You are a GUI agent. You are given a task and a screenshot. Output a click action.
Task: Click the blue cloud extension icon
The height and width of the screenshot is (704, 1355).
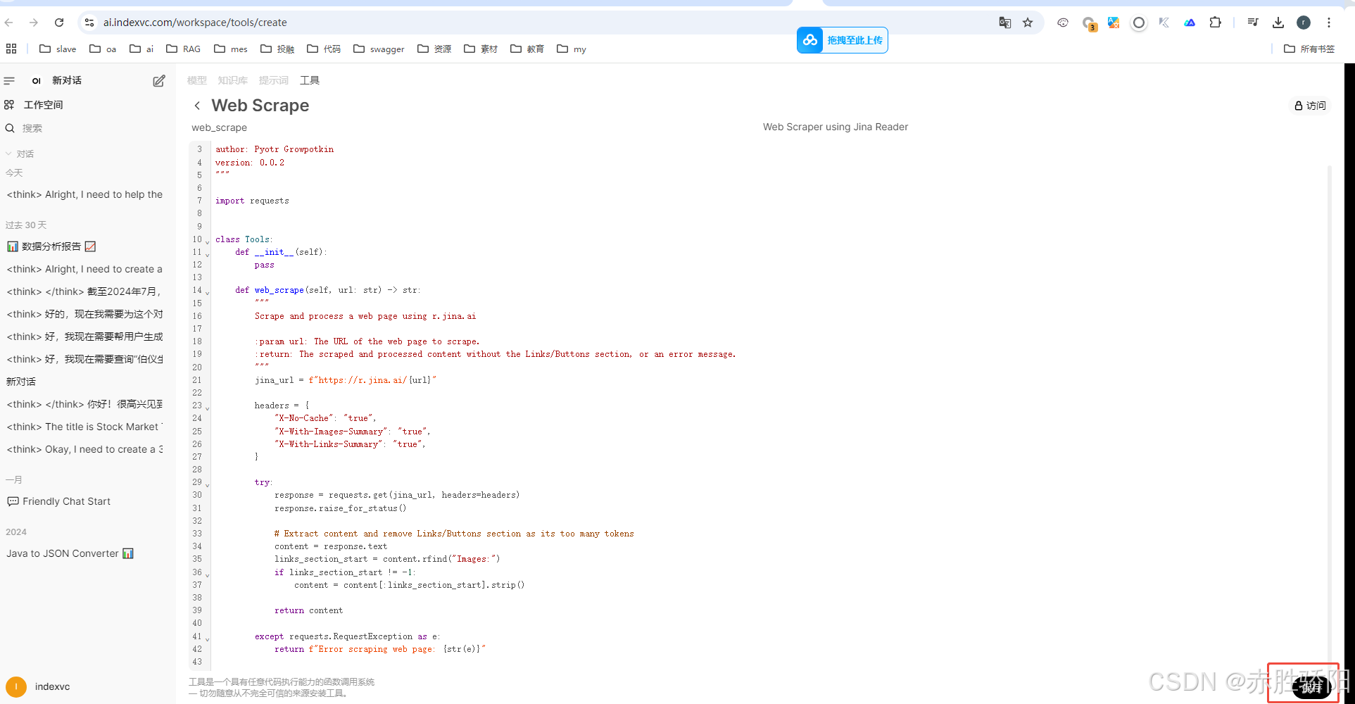click(x=1190, y=23)
